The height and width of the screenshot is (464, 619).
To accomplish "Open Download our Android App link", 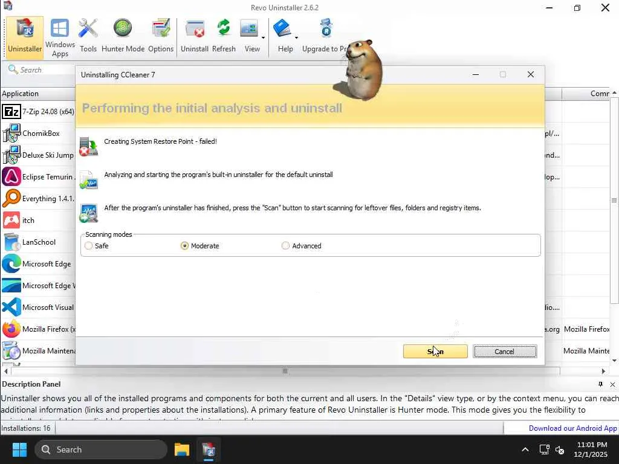I will coord(572,428).
